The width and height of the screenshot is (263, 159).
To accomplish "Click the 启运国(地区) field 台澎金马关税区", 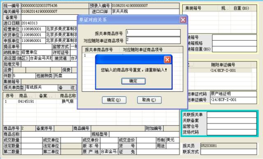I will 41,58.
